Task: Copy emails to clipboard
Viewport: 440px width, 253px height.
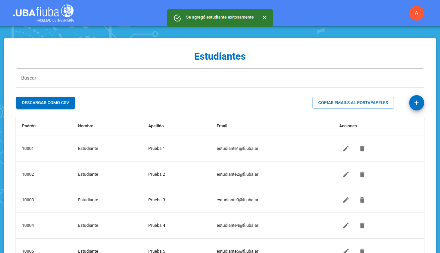Action: (353, 103)
